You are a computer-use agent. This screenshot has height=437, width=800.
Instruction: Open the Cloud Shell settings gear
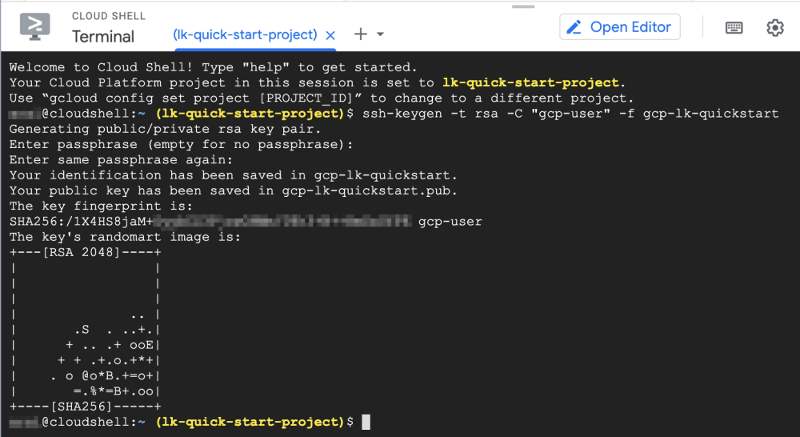click(x=774, y=27)
